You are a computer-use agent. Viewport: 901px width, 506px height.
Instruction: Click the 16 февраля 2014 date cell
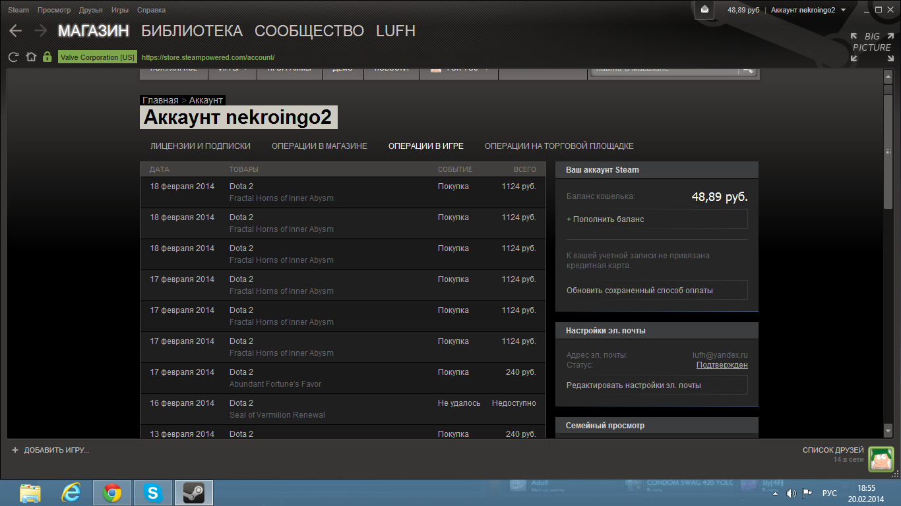tap(182, 403)
